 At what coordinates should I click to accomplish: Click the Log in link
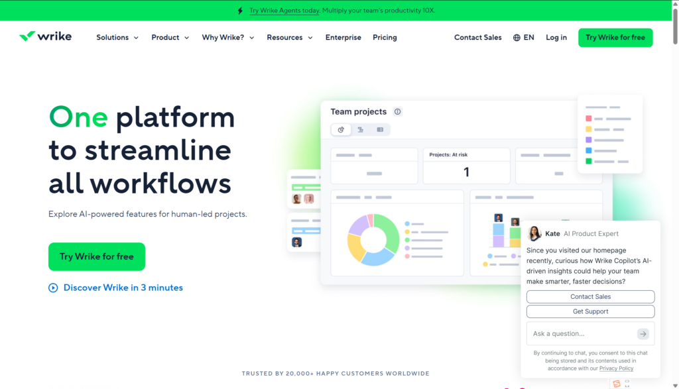point(556,38)
